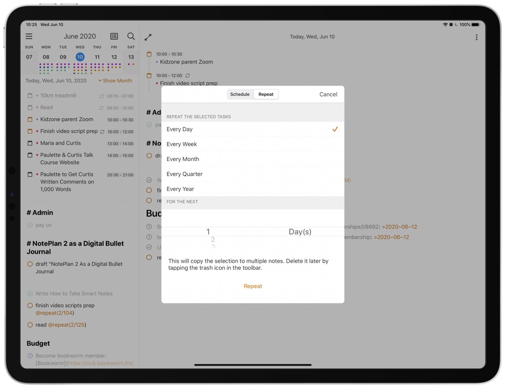506x389 pixels.
Task: Click repeat icon next to 10km treadmill
Action: point(102,96)
